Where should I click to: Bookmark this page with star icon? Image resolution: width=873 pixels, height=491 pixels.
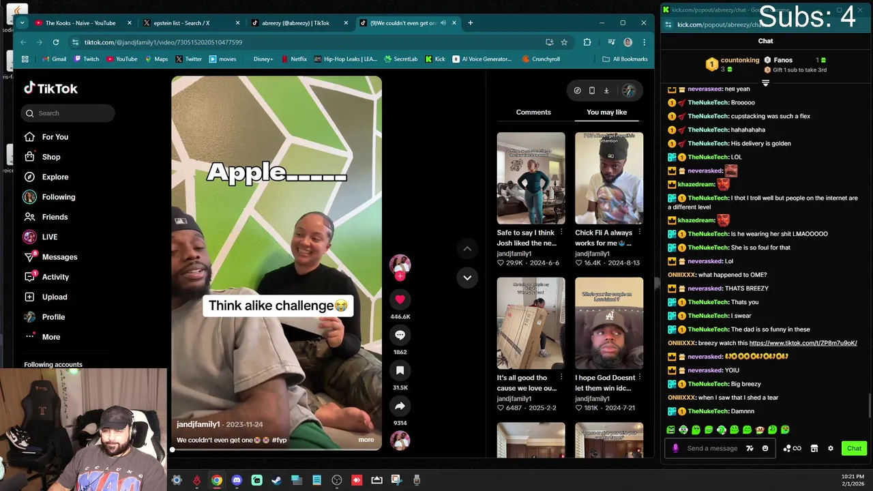pos(564,42)
